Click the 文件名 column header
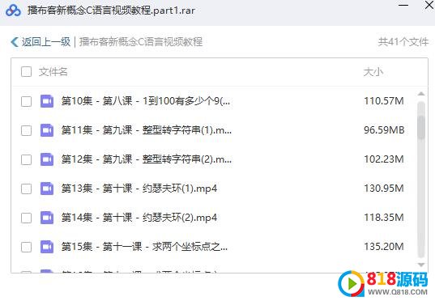 (53, 72)
